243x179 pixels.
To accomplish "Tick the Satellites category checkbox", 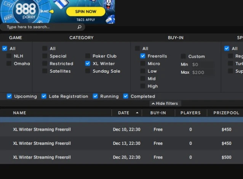I will tap(45, 71).
